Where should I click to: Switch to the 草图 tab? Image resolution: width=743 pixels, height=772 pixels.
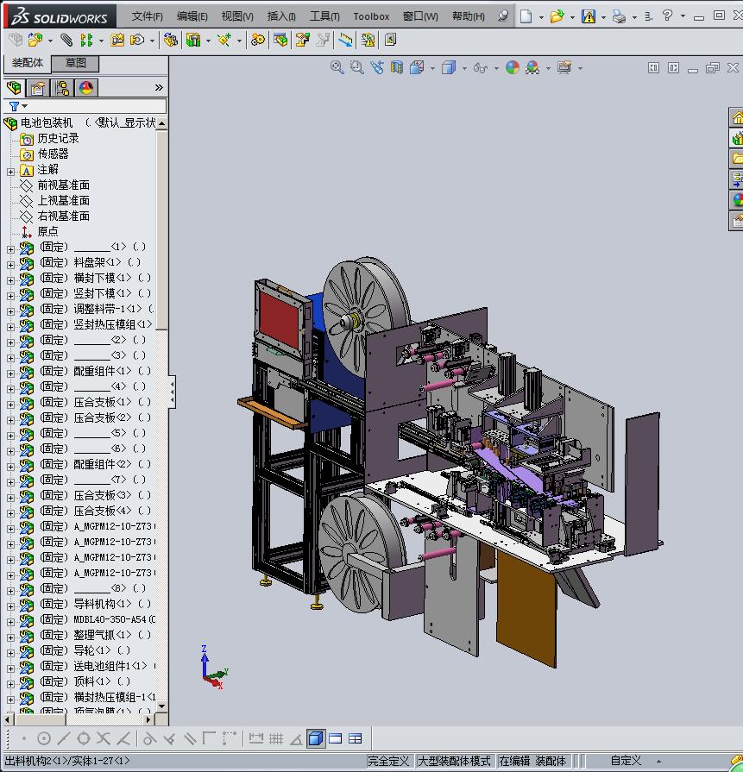[76, 63]
